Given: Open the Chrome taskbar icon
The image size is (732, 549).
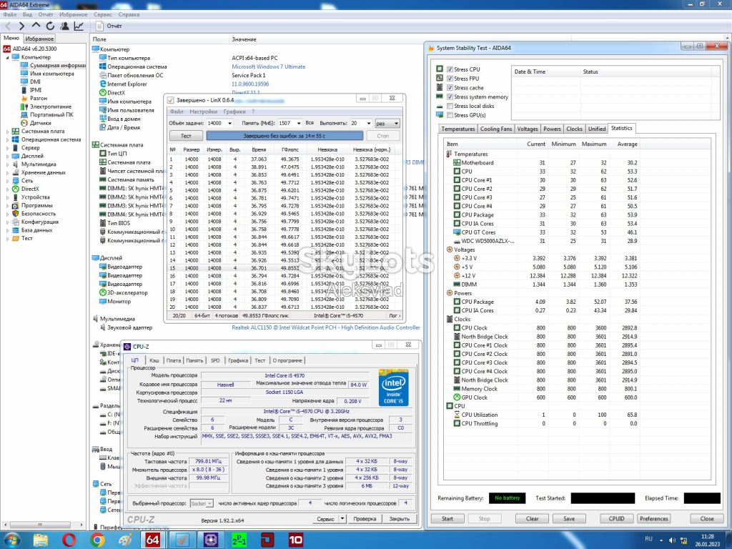Looking at the screenshot, I should click(x=97, y=540).
